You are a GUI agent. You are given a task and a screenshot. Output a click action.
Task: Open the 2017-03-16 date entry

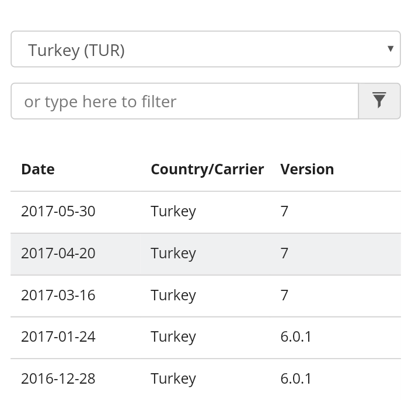tap(58, 295)
